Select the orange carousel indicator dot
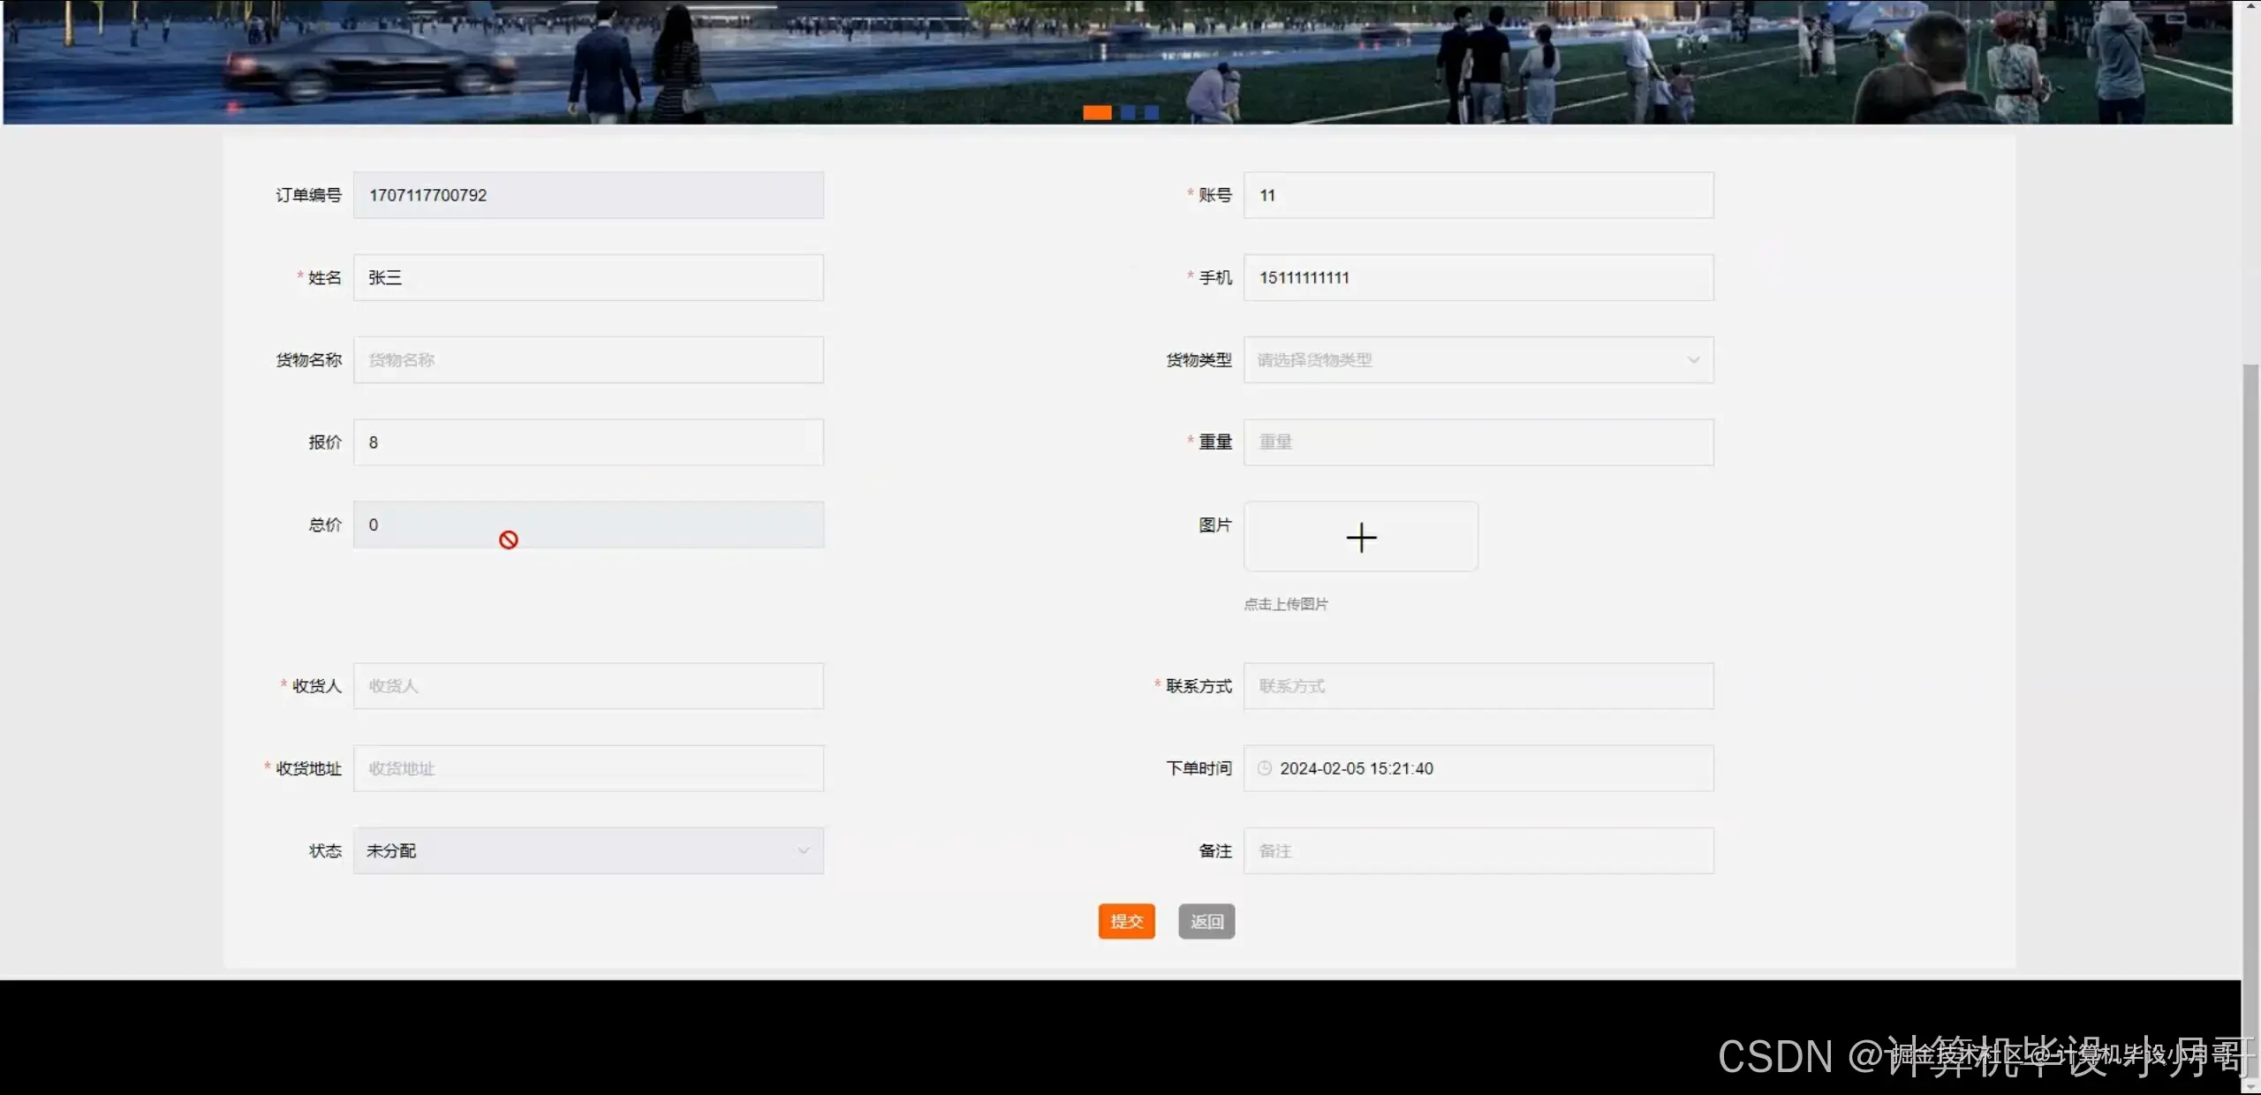This screenshot has width=2261, height=1095. [1097, 112]
